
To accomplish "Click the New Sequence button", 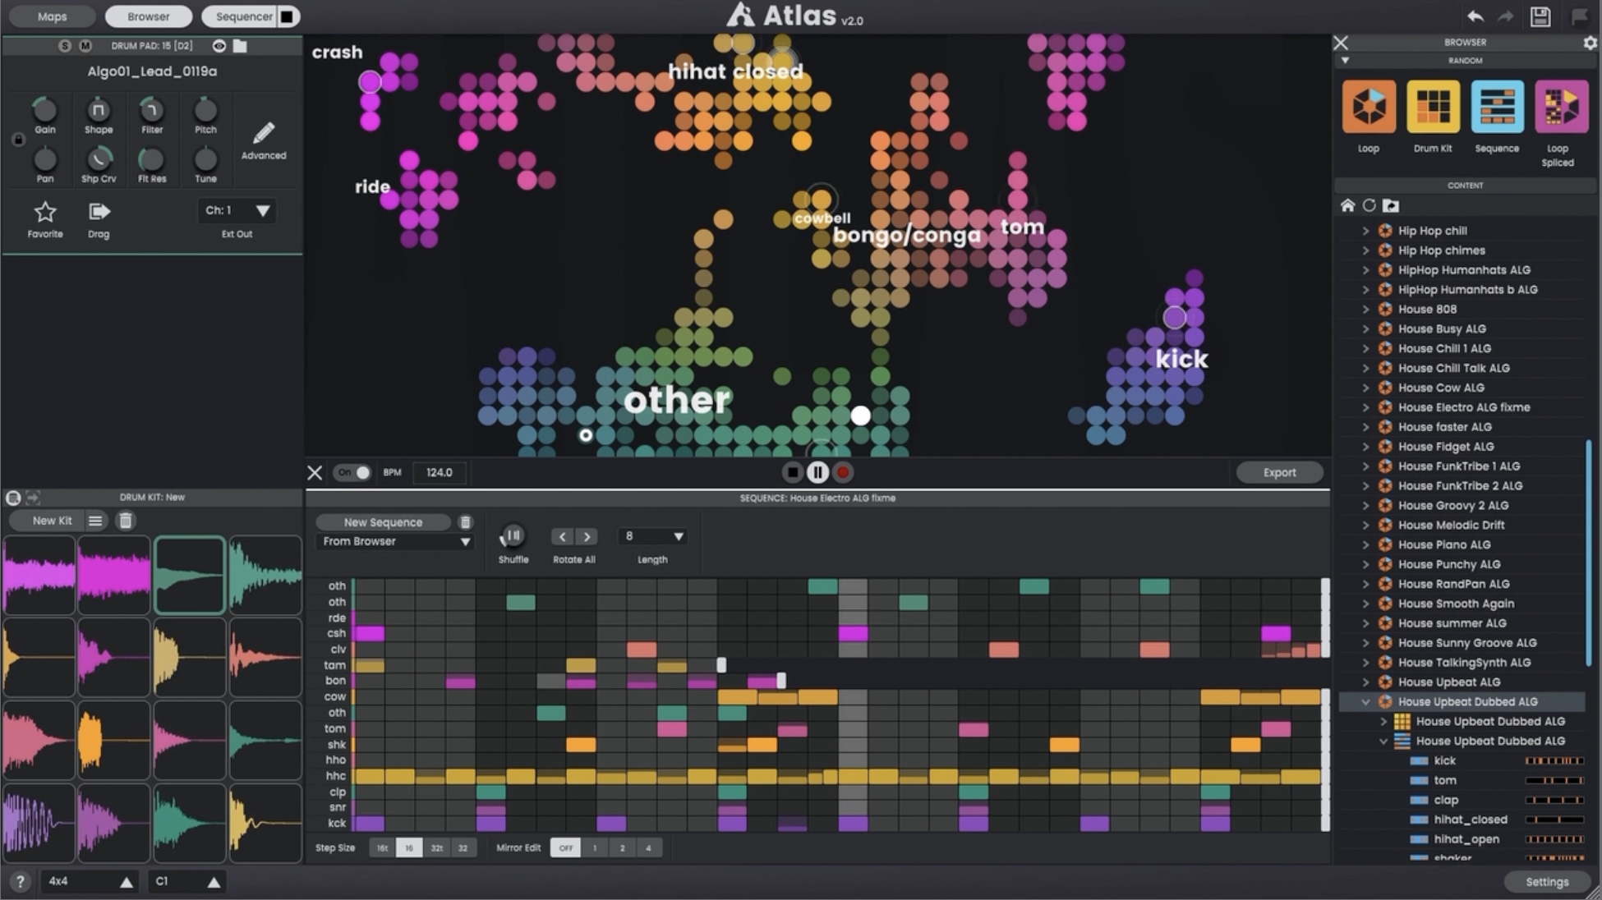I will click(383, 522).
